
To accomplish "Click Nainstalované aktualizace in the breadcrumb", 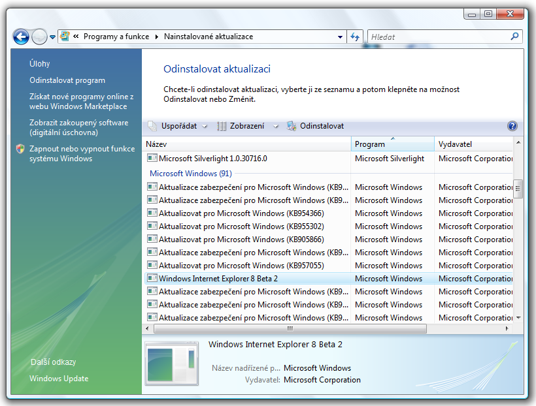I will tap(209, 37).
